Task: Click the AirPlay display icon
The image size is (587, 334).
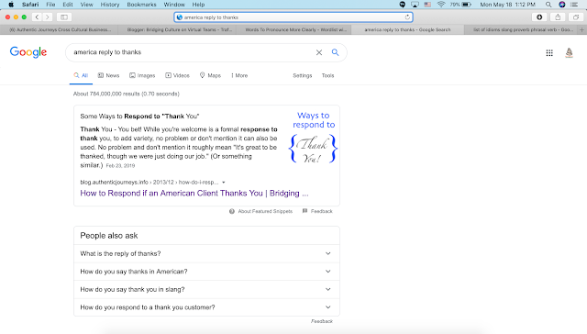Action: 415,5
